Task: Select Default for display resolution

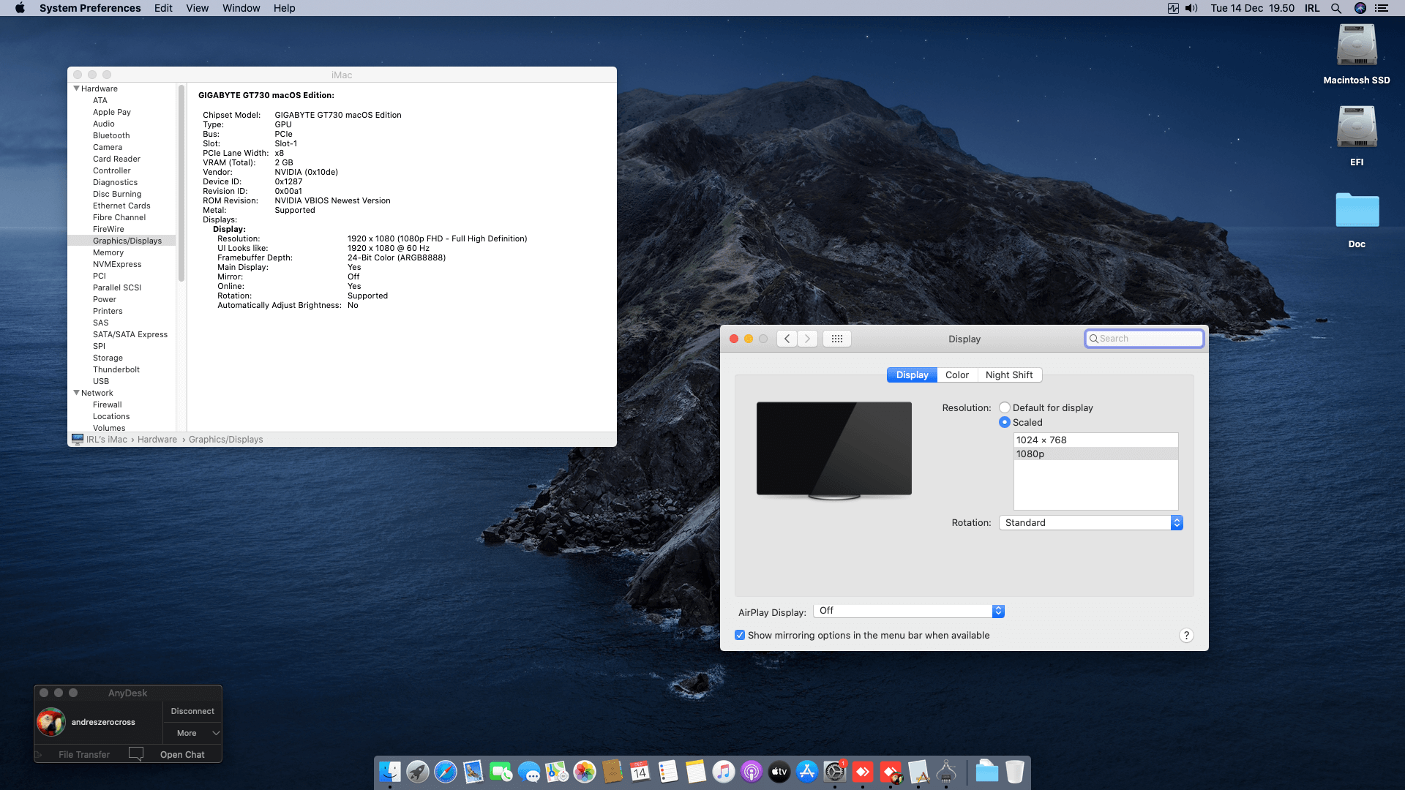Action: point(1005,407)
